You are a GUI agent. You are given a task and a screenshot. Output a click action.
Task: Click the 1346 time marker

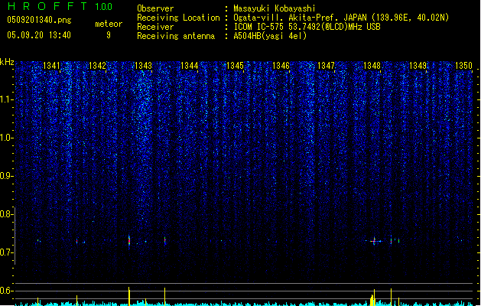point(281,66)
